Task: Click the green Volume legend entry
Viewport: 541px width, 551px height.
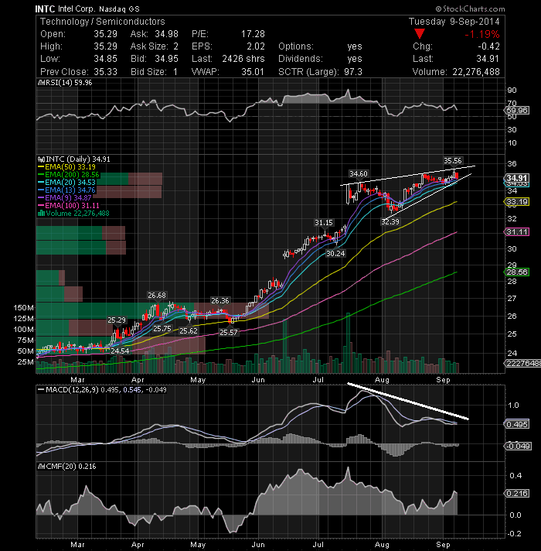Action: coord(73,214)
